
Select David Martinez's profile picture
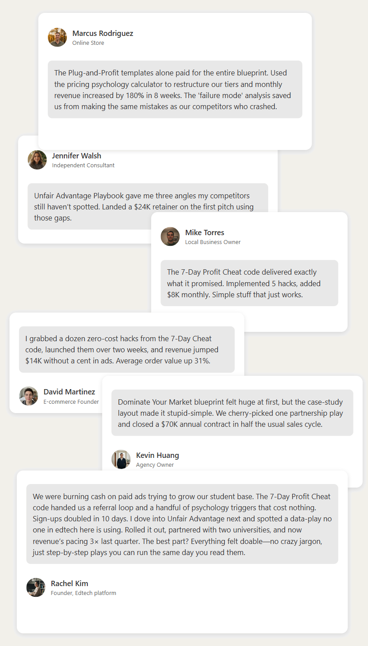pyautogui.click(x=29, y=396)
